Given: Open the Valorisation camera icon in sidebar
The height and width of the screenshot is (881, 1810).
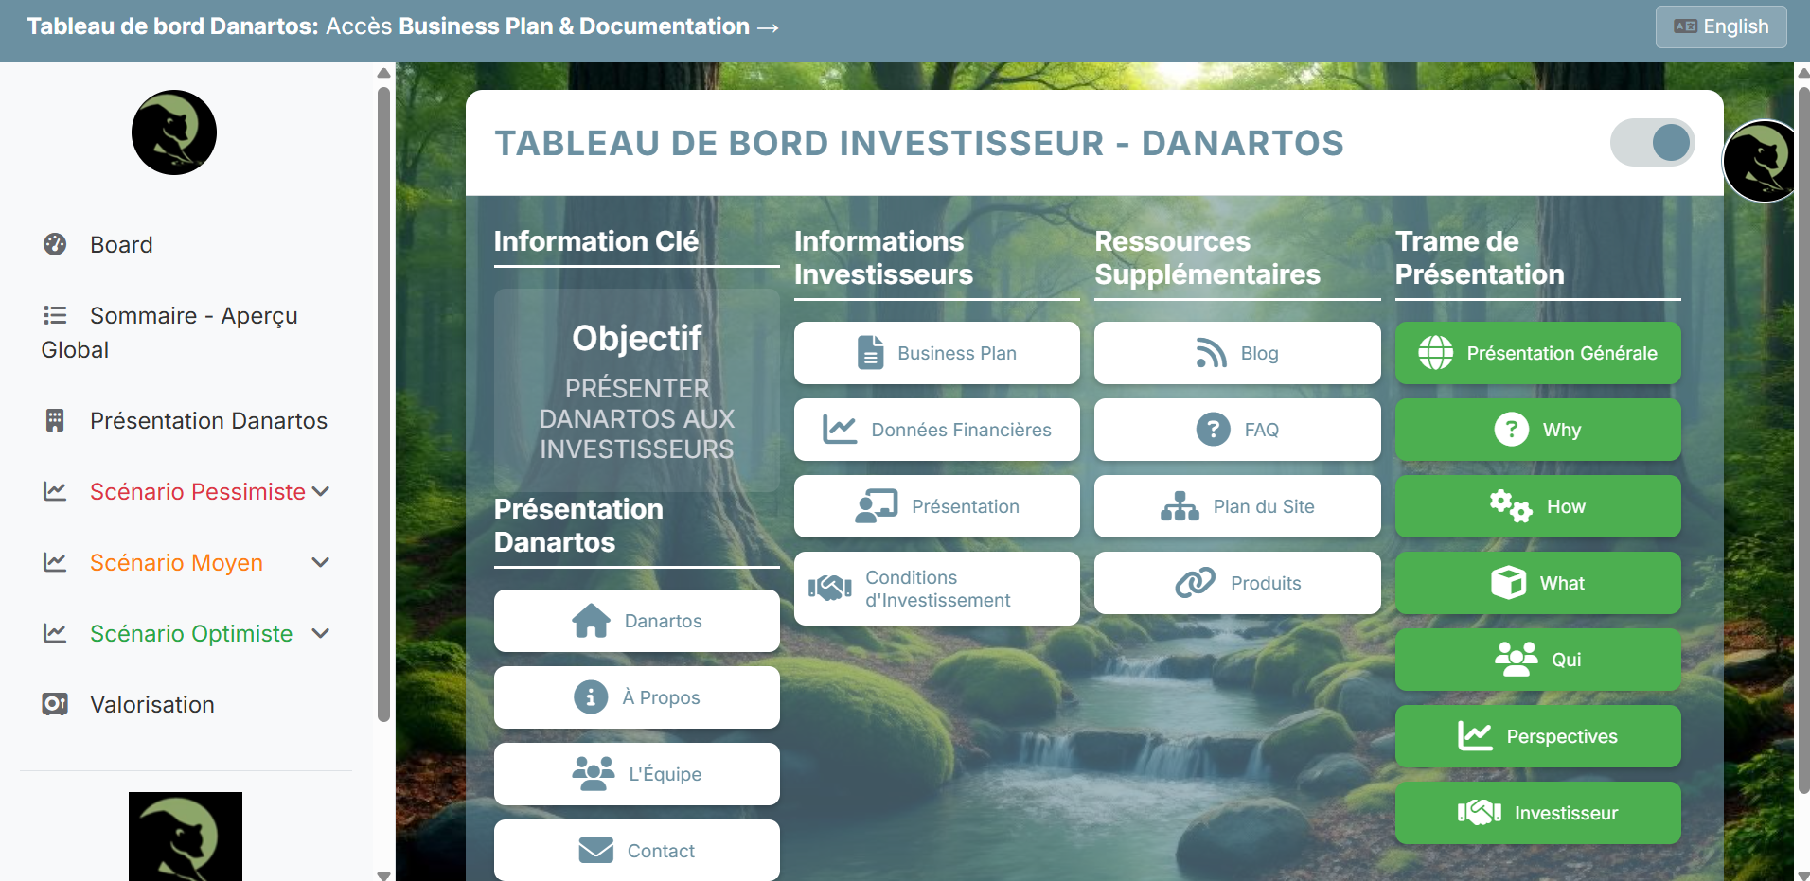Looking at the screenshot, I should (x=54, y=704).
